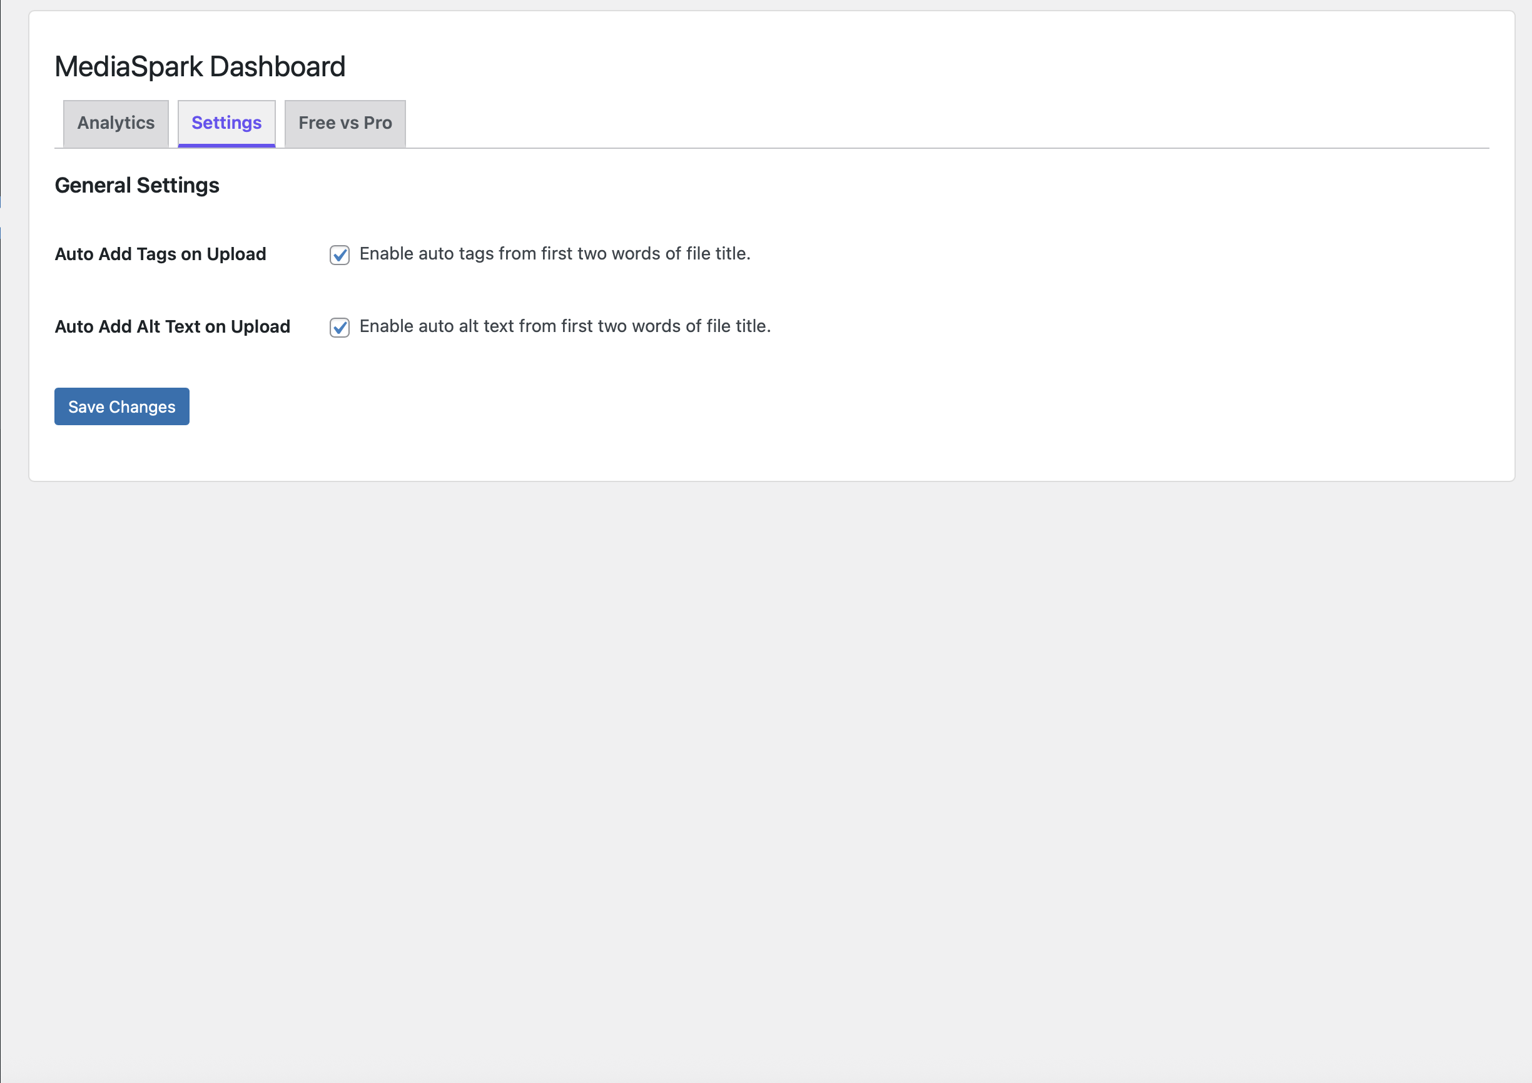Image resolution: width=1532 pixels, height=1083 pixels.
Task: Click the MediaSpark Dashboard page title
Action: [x=200, y=67]
